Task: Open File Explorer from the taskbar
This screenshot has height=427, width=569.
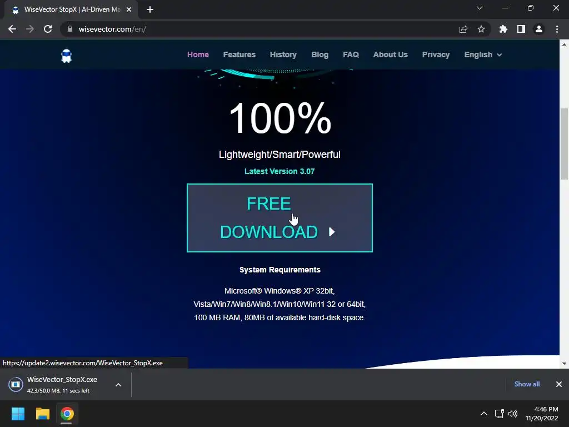Action: [x=42, y=414]
